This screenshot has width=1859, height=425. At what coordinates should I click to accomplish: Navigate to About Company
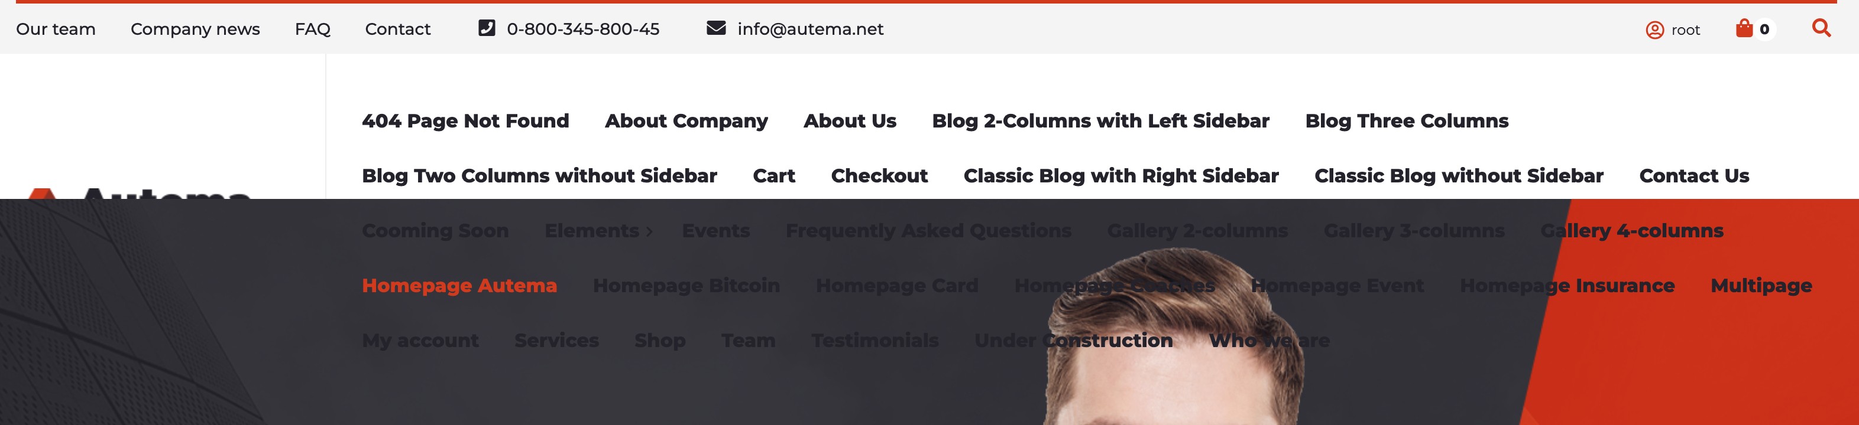click(x=686, y=121)
